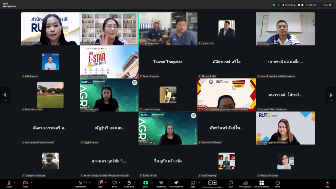Open the Chat panel

[100, 183]
